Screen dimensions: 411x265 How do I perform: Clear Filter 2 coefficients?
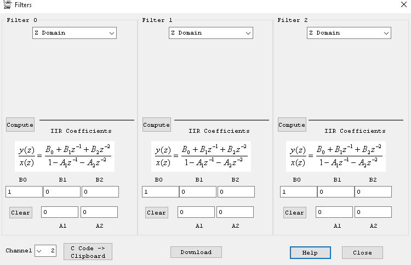coord(294,212)
